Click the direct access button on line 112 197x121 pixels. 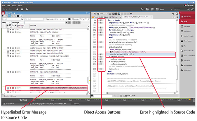100,54
